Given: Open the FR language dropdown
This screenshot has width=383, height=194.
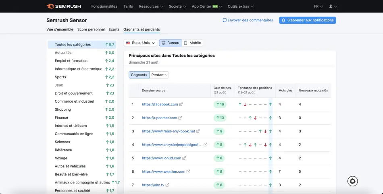Looking at the screenshot, I should pos(318,6).
